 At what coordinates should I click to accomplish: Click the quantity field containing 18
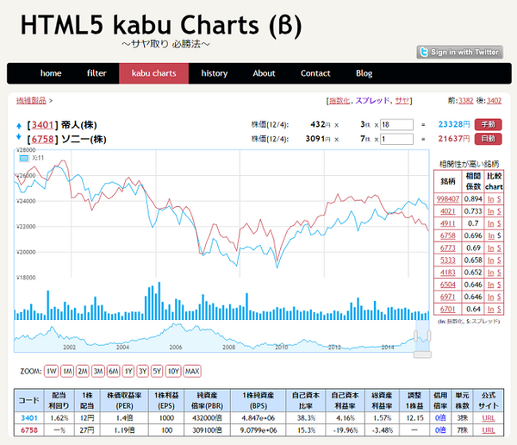396,125
